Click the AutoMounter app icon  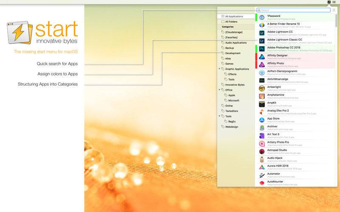tap(262, 183)
